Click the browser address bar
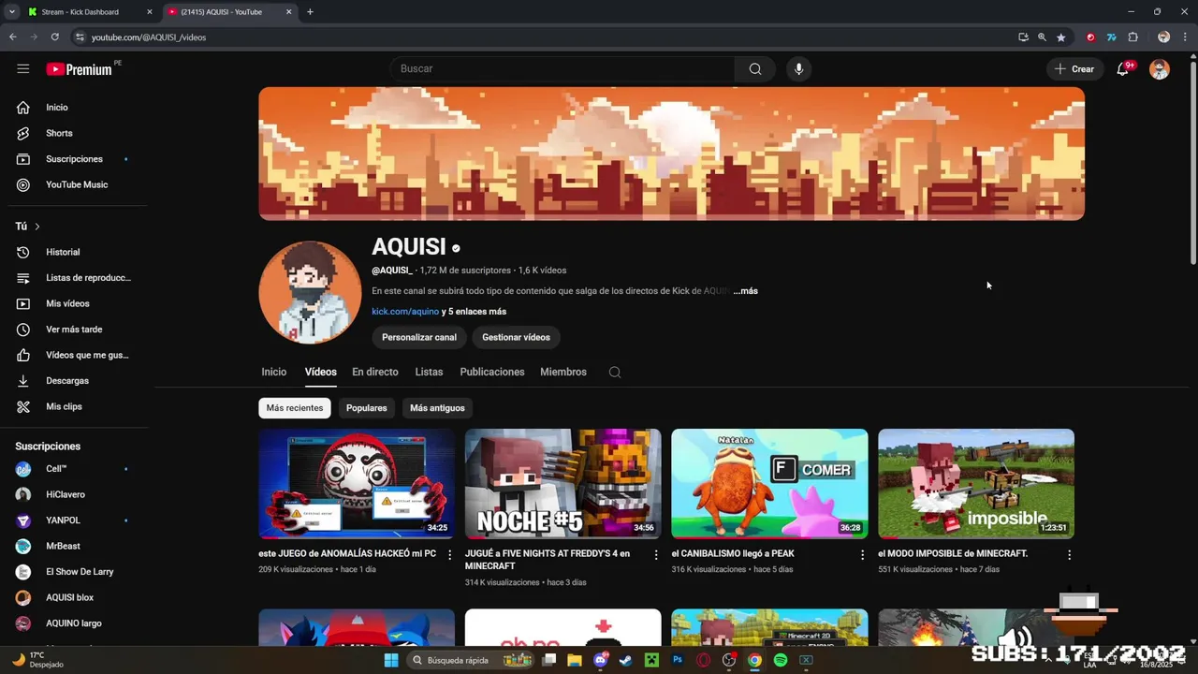This screenshot has width=1198, height=674. click(x=543, y=37)
